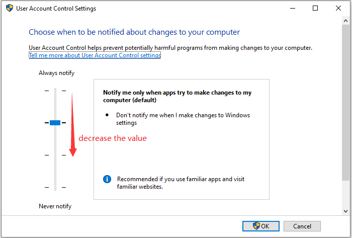Click the UAC shield icon in title bar
The width and height of the screenshot is (352, 238).
point(10,9)
